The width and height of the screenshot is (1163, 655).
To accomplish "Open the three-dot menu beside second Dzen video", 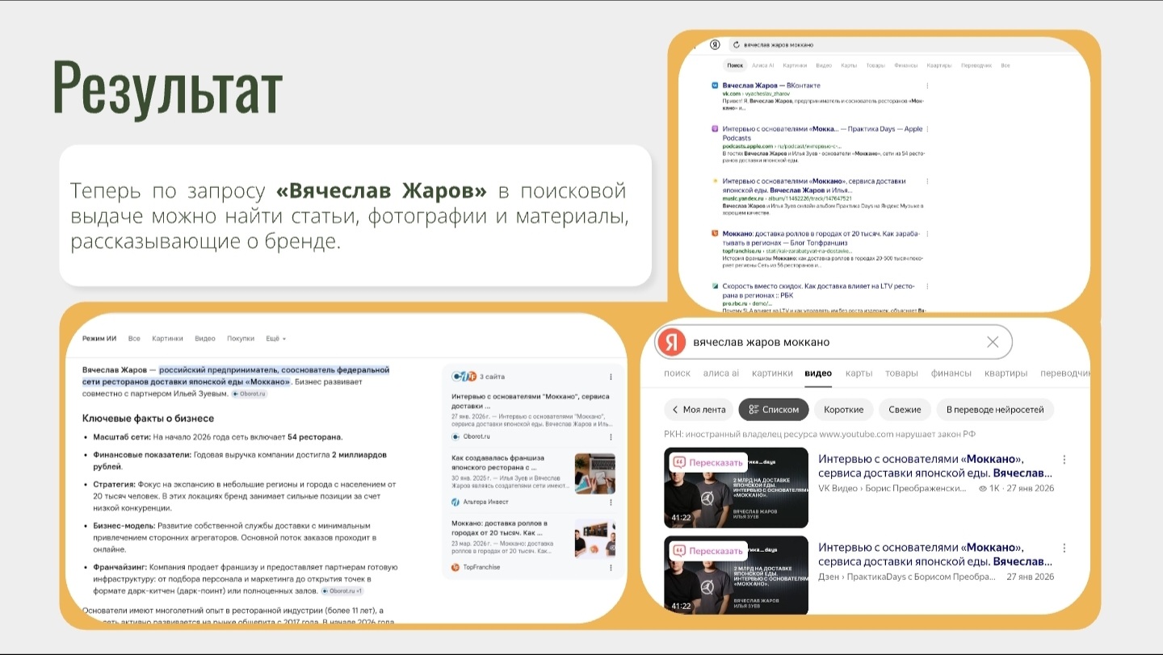I will click(1064, 548).
